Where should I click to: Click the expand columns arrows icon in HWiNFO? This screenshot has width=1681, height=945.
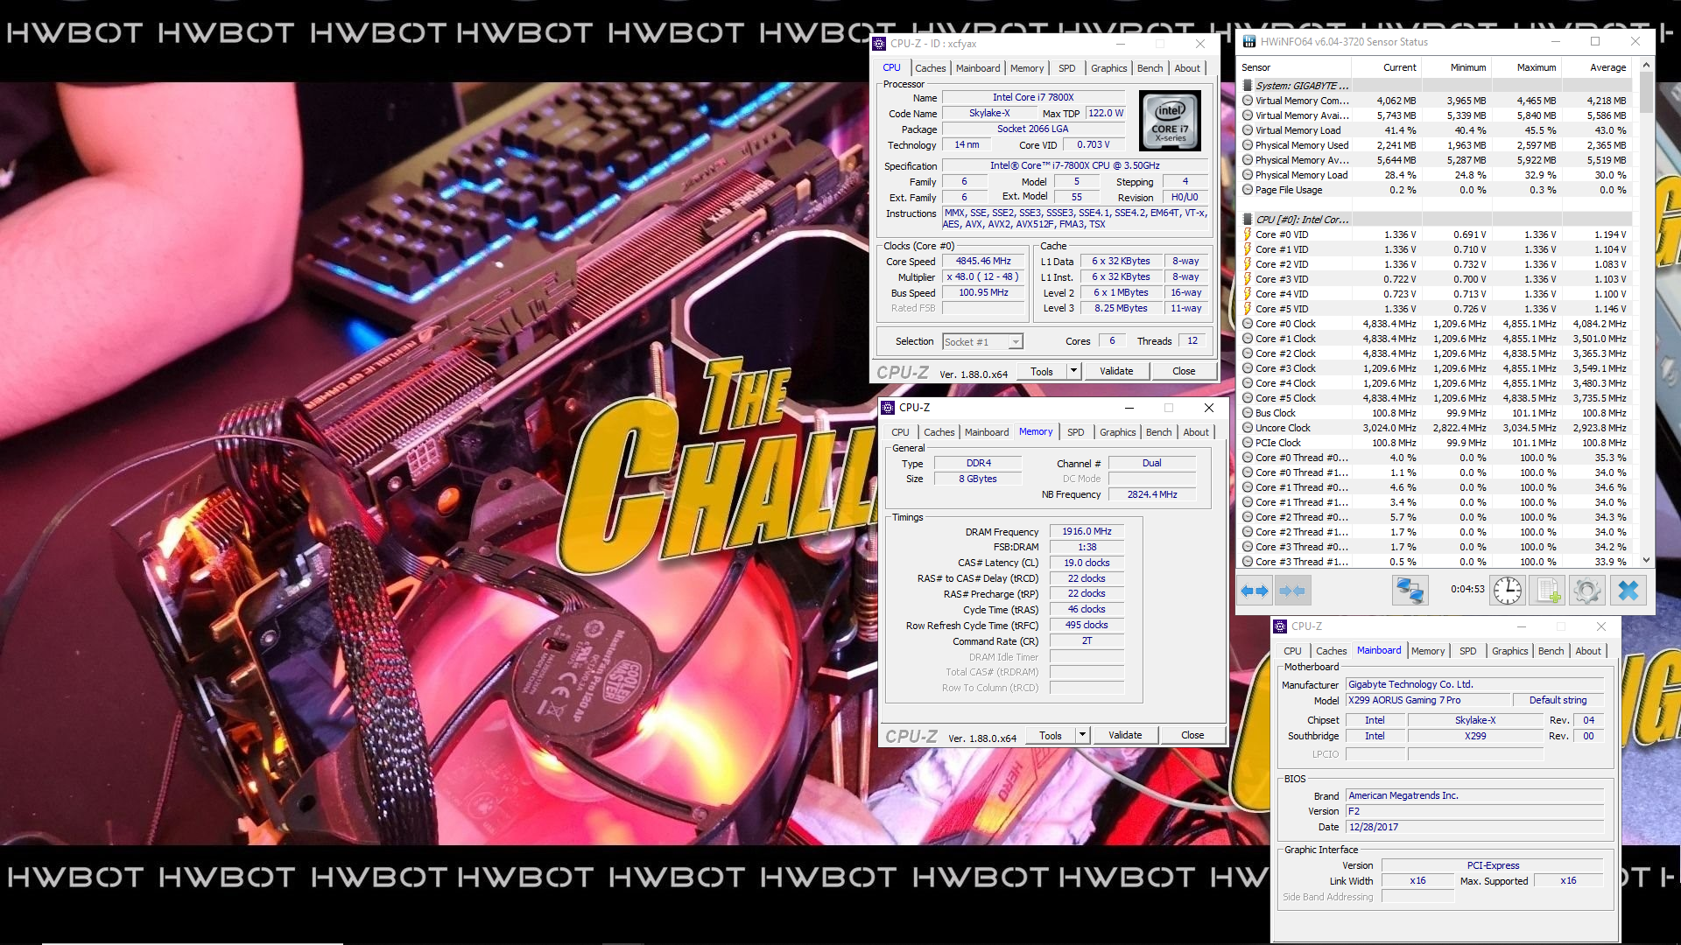pos(1255,591)
